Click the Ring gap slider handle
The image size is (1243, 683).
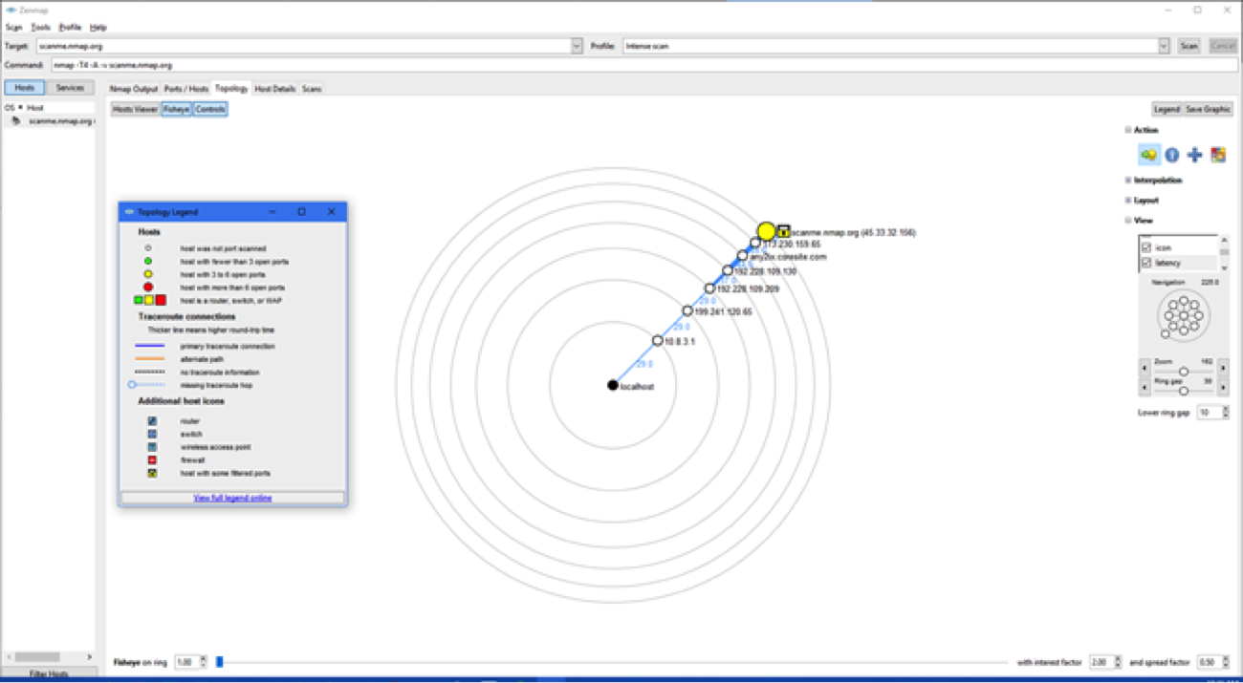(x=1183, y=392)
